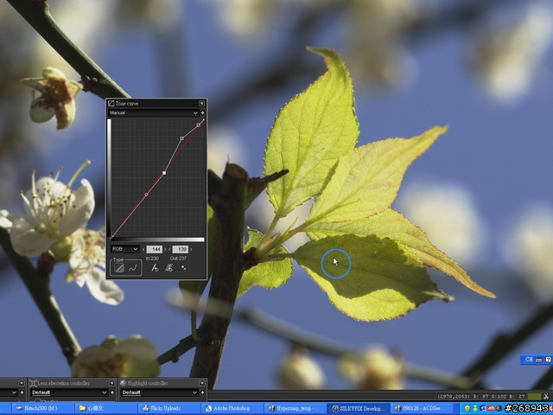The height and width of the screenshot is (415, 553).
Task: Reset all RGB channel tone curves
Action: [169, 268]
